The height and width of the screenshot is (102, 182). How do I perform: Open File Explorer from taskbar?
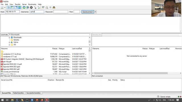click(12, 100)
